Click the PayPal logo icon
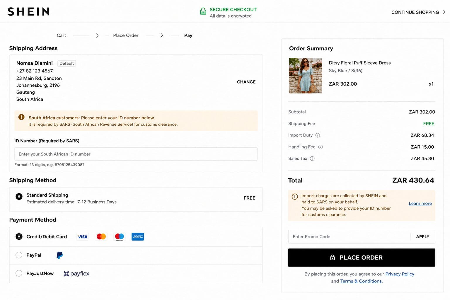This screenshot has width=450, height=300. point(59,255)
